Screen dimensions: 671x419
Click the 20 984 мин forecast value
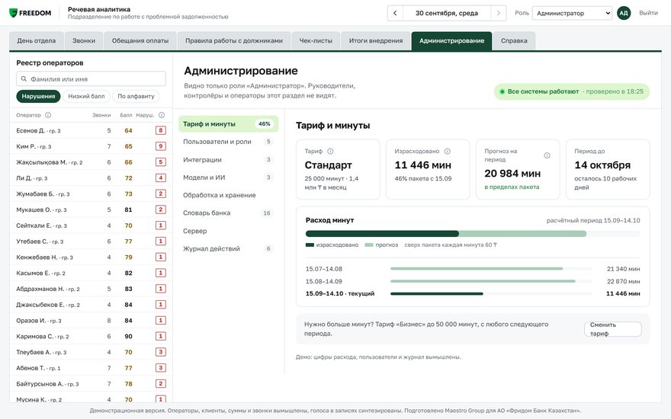coord(512,174)
